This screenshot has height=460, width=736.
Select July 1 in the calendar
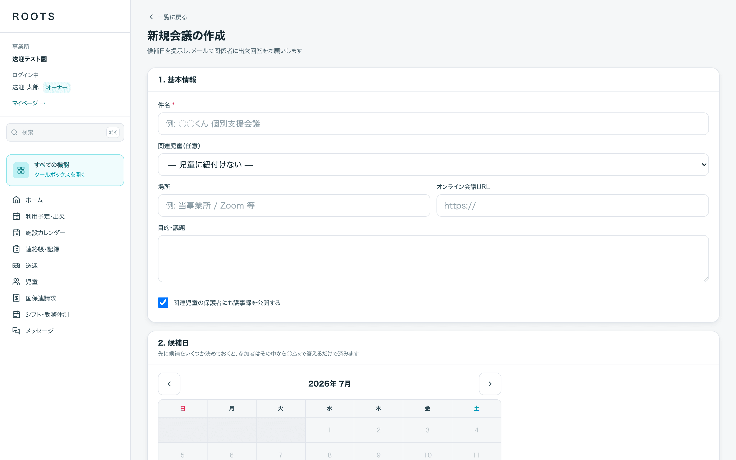tap(329, 430)
